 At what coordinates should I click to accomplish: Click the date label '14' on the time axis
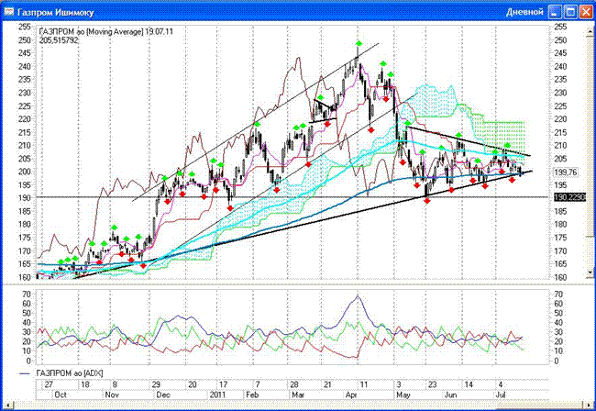click(469, 384)
